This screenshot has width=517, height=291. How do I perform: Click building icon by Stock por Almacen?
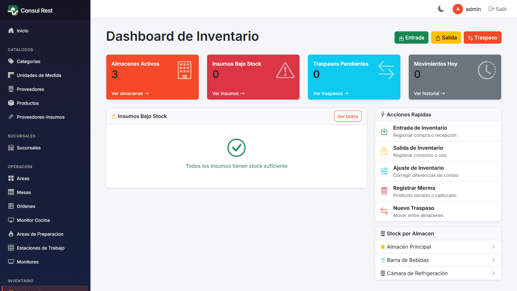(x=383, y=233)
